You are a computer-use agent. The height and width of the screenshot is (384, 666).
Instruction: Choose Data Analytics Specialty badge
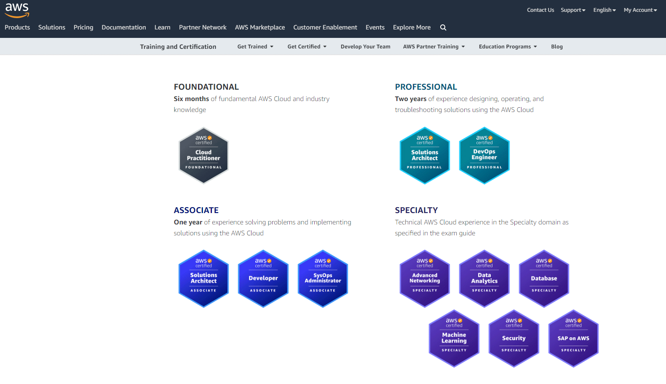coord(484,279)
